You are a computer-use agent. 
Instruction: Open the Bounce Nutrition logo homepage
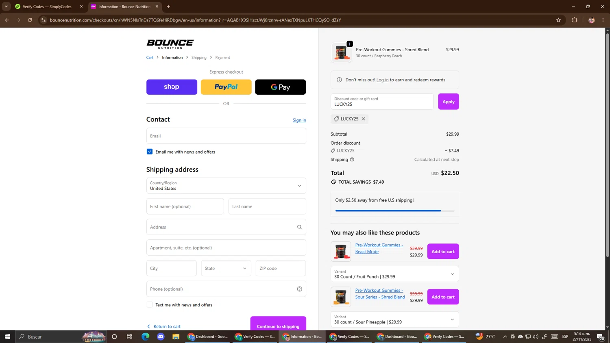[170, 44]
